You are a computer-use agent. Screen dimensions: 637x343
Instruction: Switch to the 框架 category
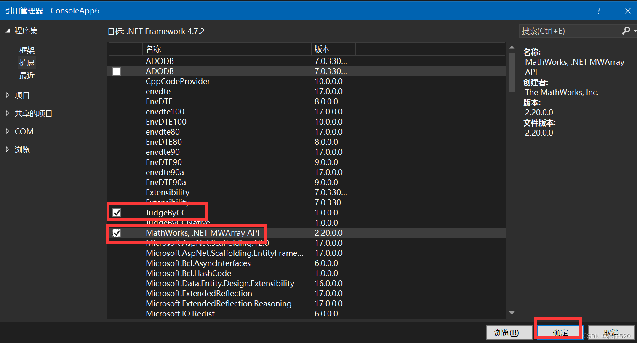pos(27,50)
